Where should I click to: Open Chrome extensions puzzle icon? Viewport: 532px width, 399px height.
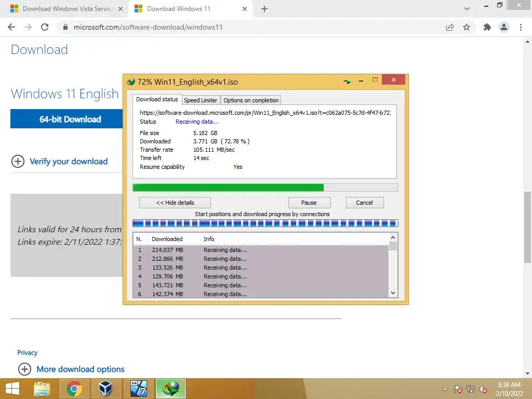pyautogui.click(x=487, y=27)
